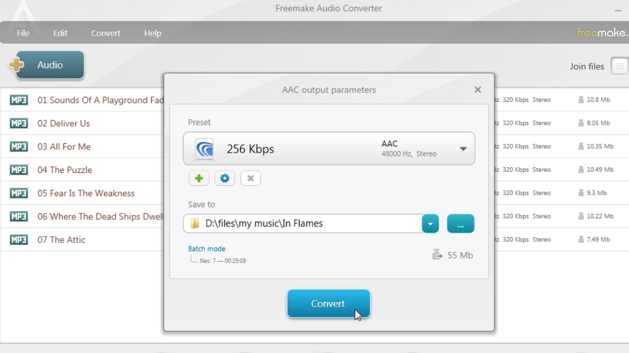The width and height of the screenshot is (629, 353).
Task: Open the Edit menu
Action: [x=60, y=33]
